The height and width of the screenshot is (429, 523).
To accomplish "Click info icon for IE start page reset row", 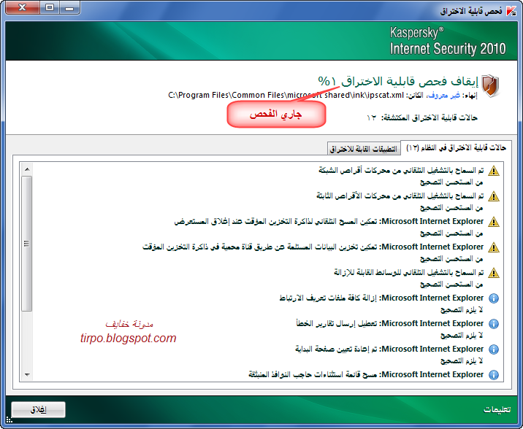I will tap(494, 349).
